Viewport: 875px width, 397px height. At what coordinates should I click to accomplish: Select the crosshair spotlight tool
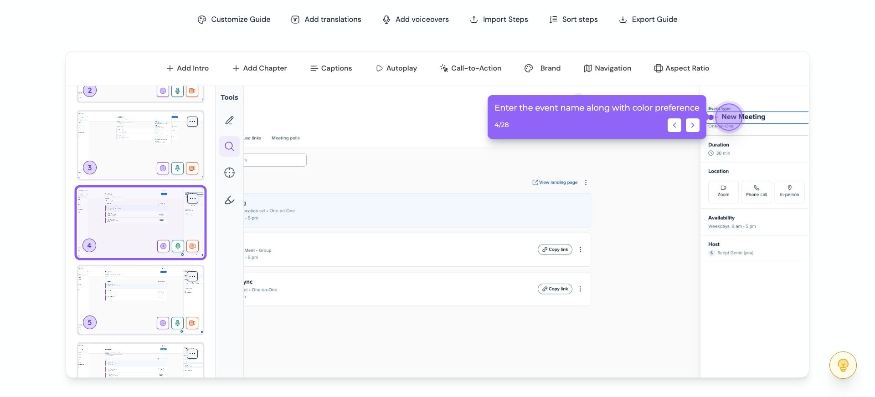(229, 173)
